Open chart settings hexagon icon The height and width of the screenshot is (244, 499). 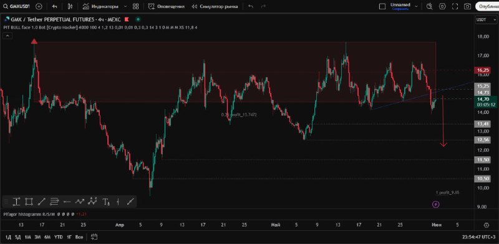[442, 6]
